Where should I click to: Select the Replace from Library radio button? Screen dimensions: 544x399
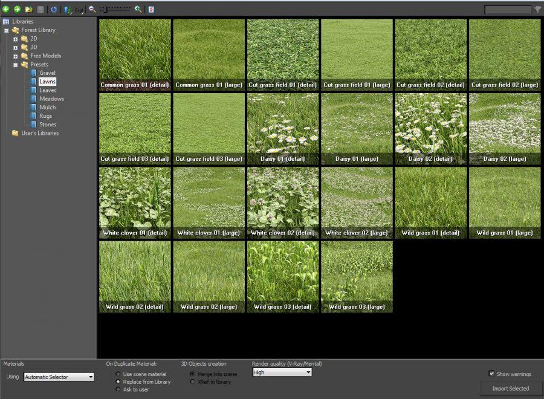point(118,381)
